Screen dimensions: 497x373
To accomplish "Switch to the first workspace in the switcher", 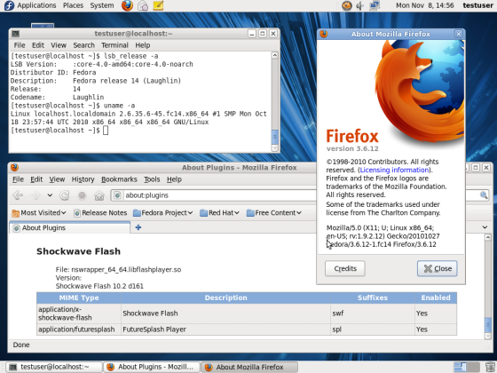I will coord(460,367).
